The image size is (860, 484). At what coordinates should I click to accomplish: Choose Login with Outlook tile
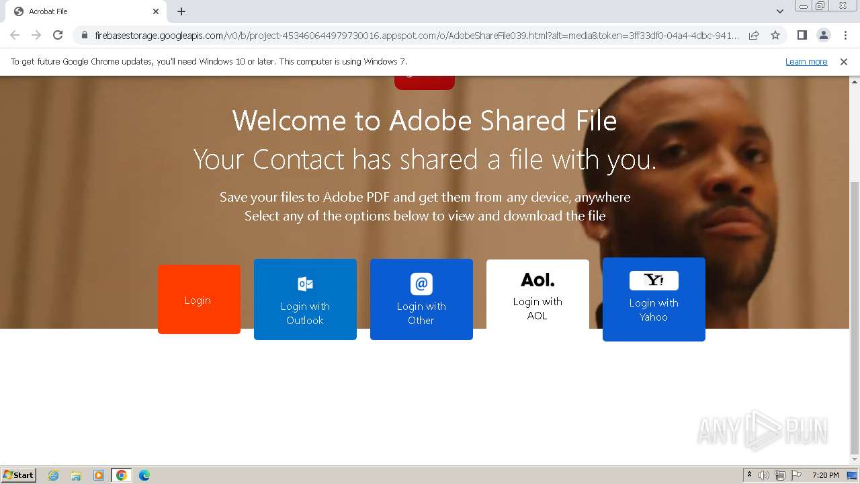[305, 299]
